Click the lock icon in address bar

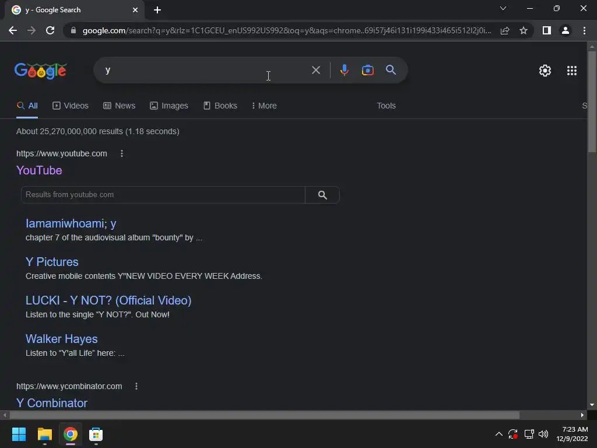pos(73,30)
